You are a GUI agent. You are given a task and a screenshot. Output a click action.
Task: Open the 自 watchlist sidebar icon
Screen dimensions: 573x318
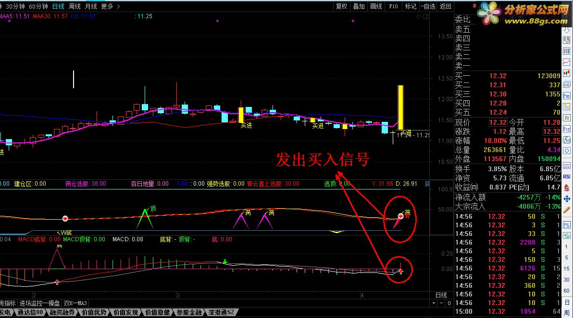click(566, 118)
